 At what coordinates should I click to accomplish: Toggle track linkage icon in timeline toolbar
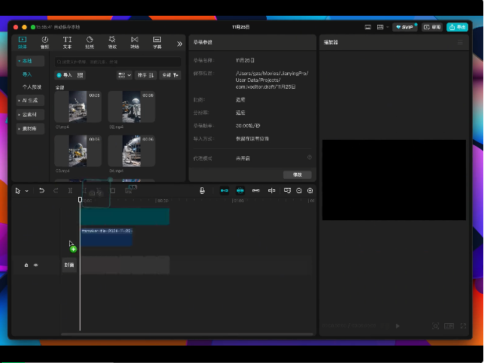coord(256,191)
